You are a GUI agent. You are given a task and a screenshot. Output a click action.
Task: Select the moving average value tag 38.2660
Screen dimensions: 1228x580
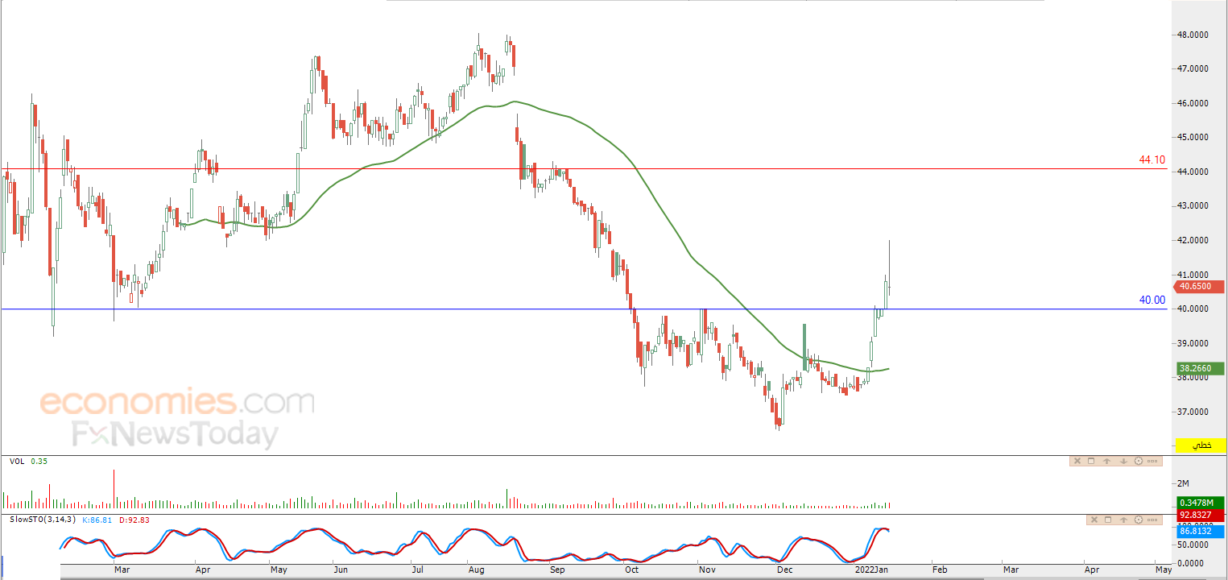pyautogui.click(x=1201, y=369)
